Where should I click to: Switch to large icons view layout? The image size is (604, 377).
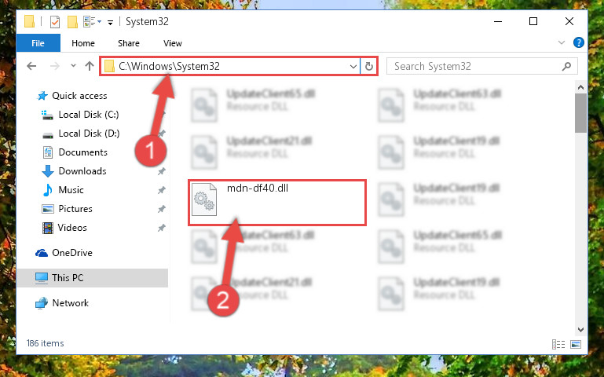click(576, 344)
